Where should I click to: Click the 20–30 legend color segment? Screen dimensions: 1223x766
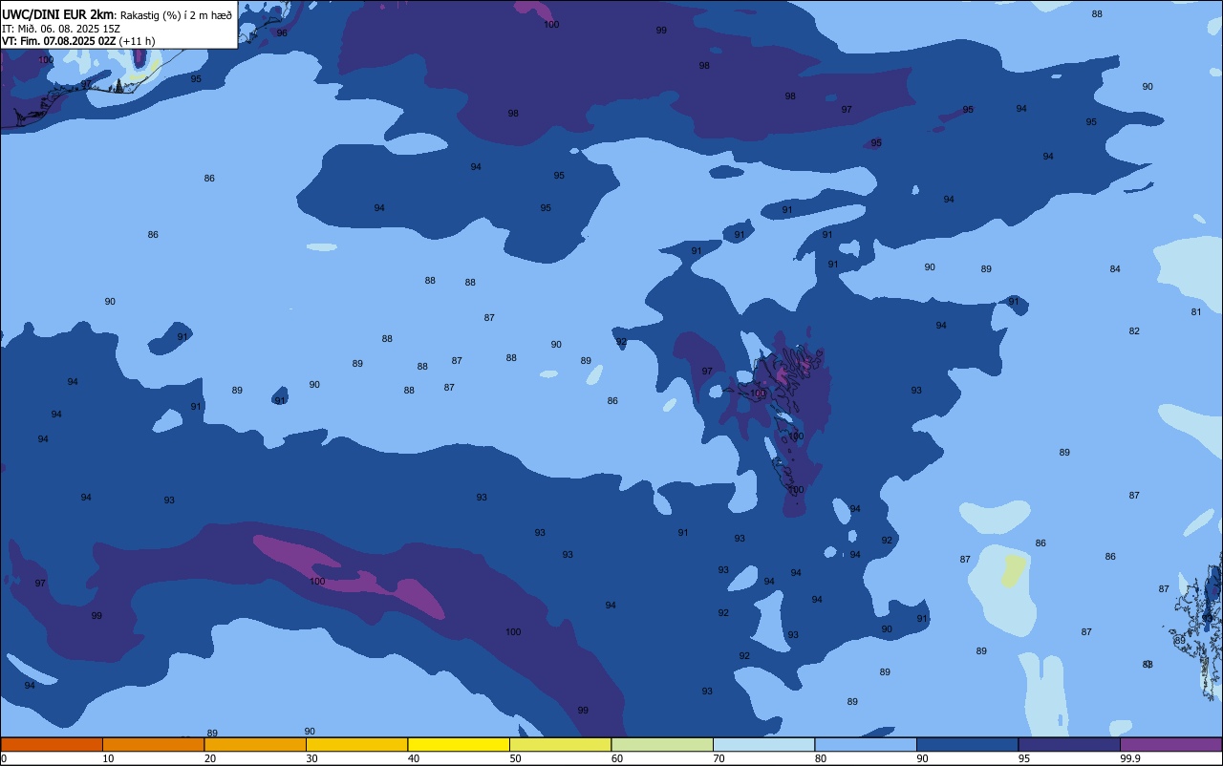click(255, 744)
